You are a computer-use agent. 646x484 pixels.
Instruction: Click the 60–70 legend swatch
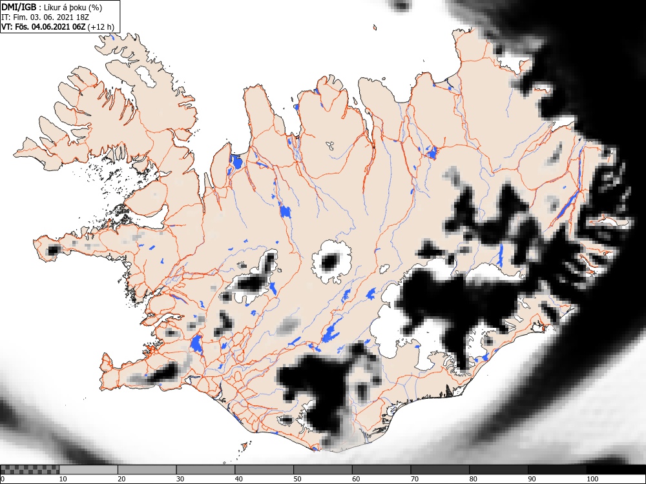pos(381,470)
